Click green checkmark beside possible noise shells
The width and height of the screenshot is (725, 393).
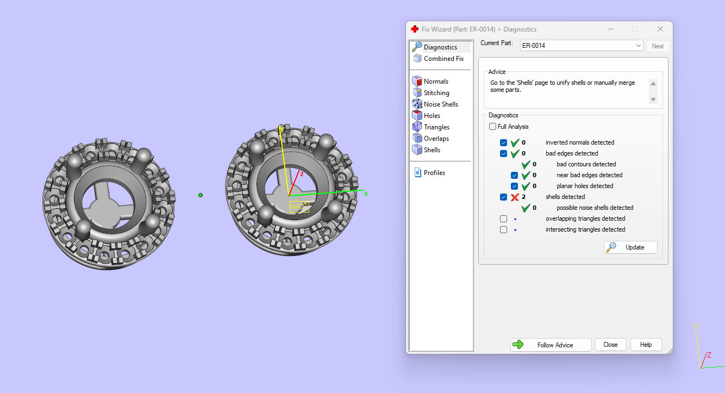coord(526,208)
